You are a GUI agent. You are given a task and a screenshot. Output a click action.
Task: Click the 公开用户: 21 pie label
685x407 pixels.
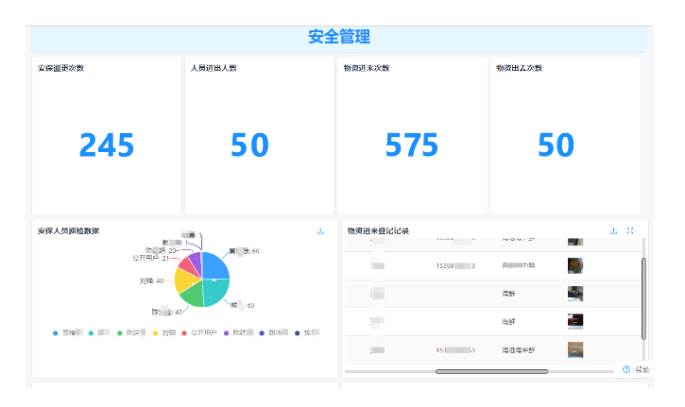click(x=150, y=258)
